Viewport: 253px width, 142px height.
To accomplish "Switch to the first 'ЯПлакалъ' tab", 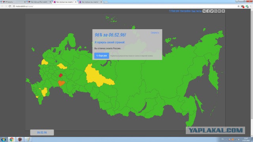I will click(x=14, y=2).
